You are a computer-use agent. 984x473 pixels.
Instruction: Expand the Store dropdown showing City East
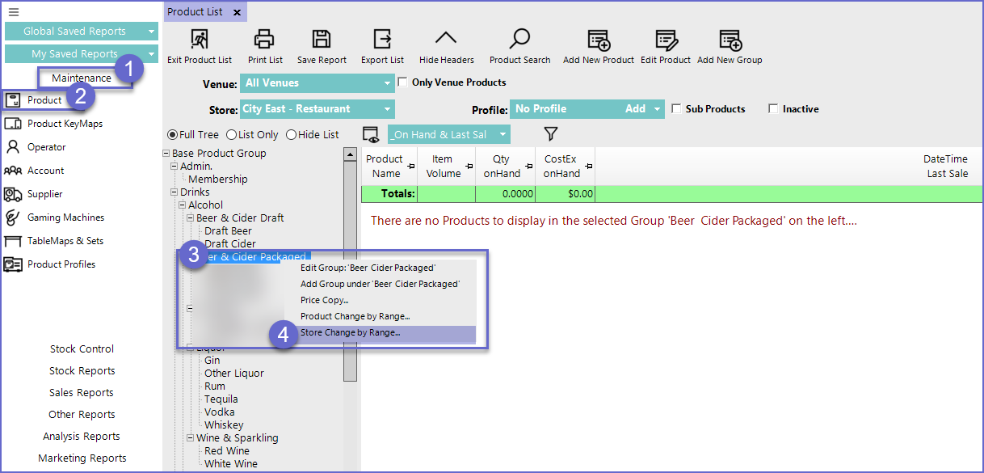pos(387,109)
